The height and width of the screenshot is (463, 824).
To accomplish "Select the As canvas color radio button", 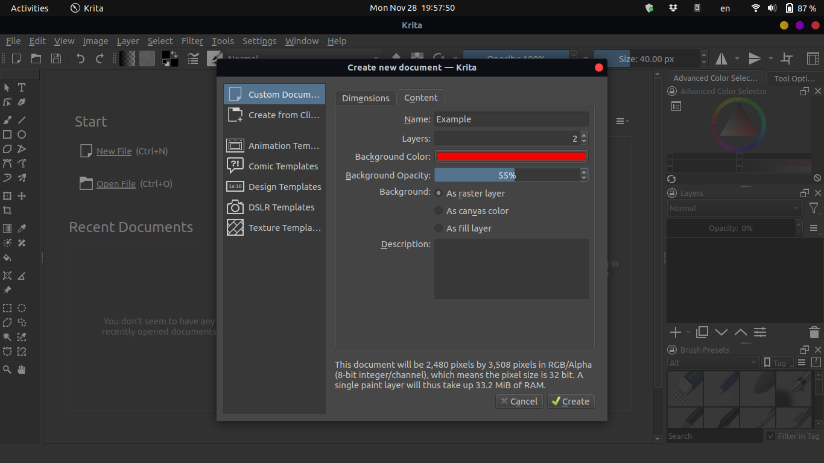I will coord(438,210).
